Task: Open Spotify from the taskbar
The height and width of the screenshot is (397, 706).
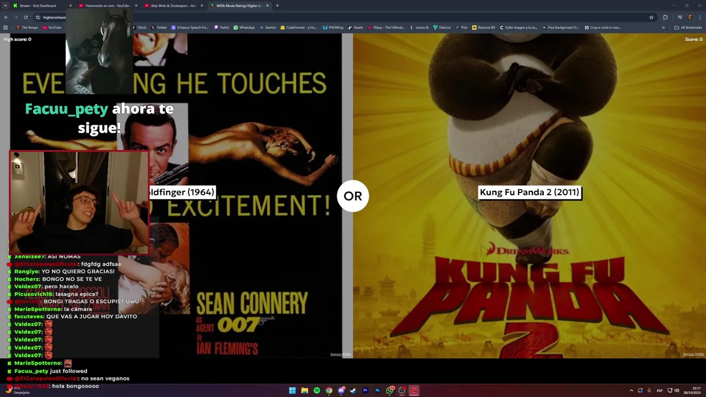Action: [x=317, y=390]
